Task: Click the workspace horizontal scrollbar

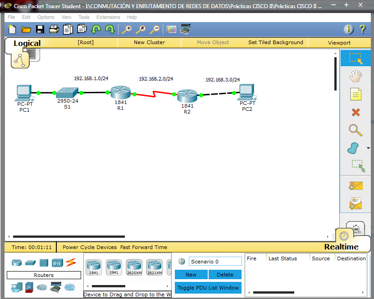Action: pyautogui.click(x=69, y=236)
